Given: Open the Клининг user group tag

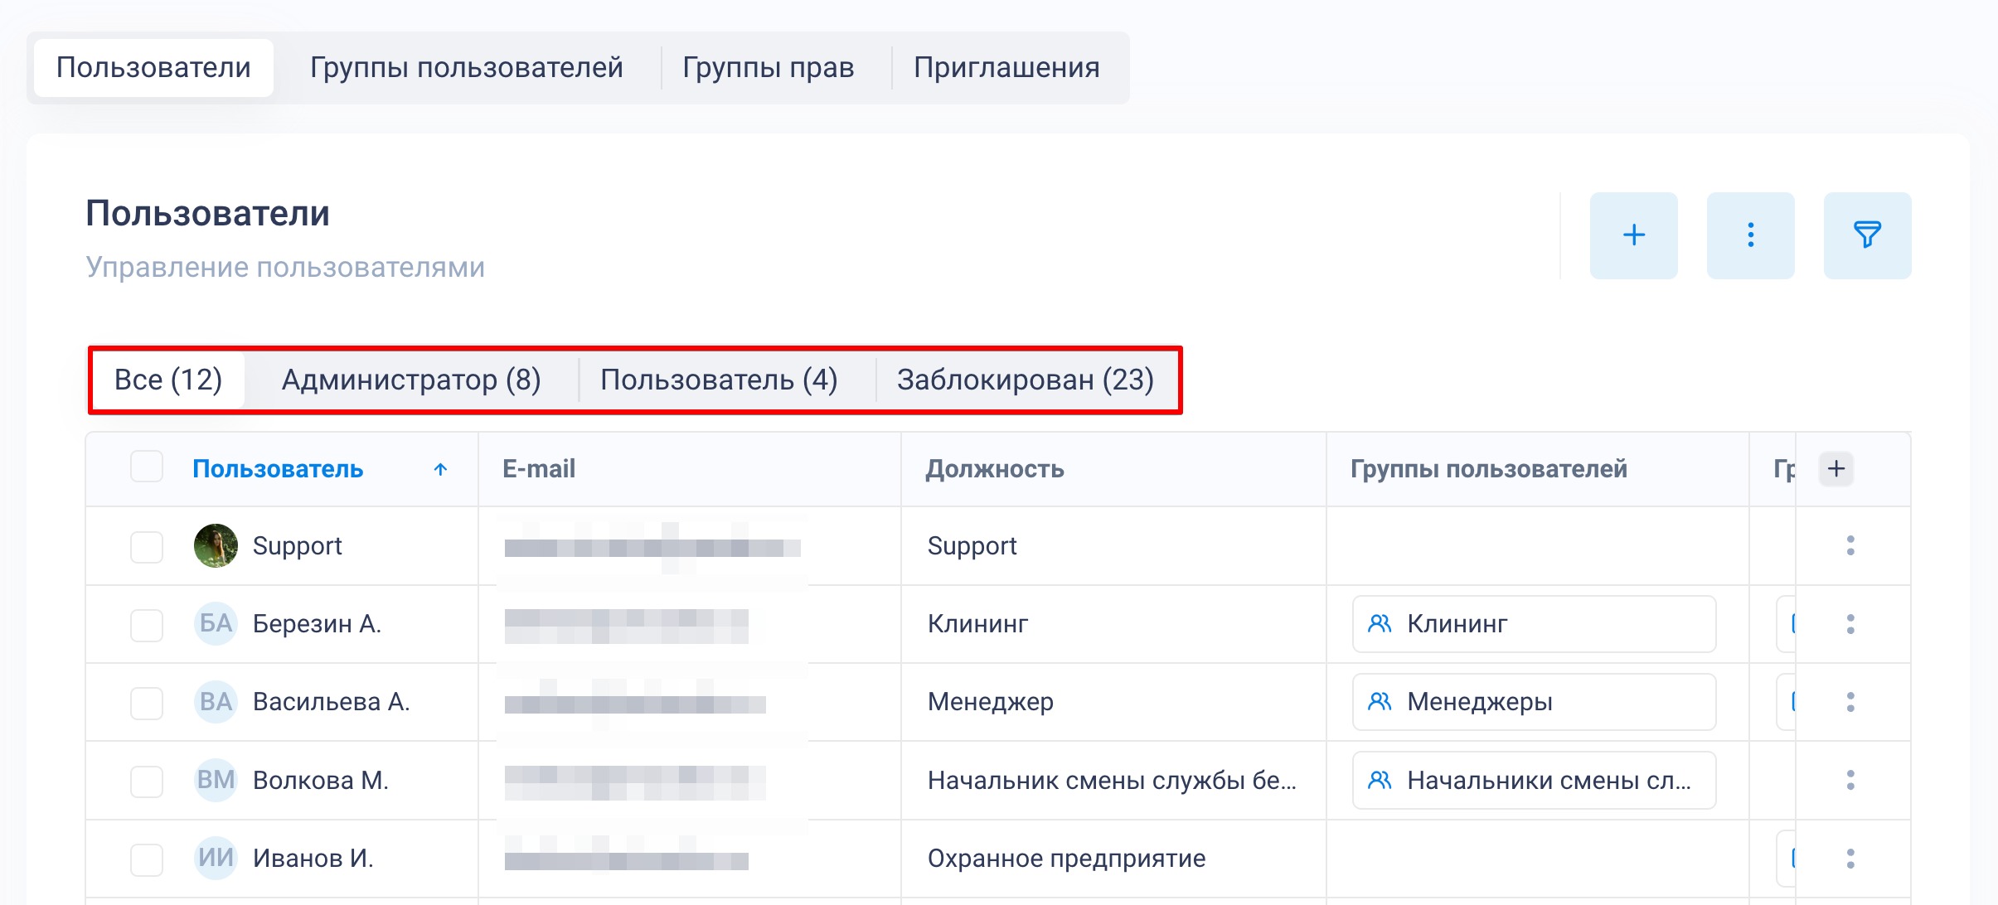Looking at the screenshot, I should [x=1534, y=624].
